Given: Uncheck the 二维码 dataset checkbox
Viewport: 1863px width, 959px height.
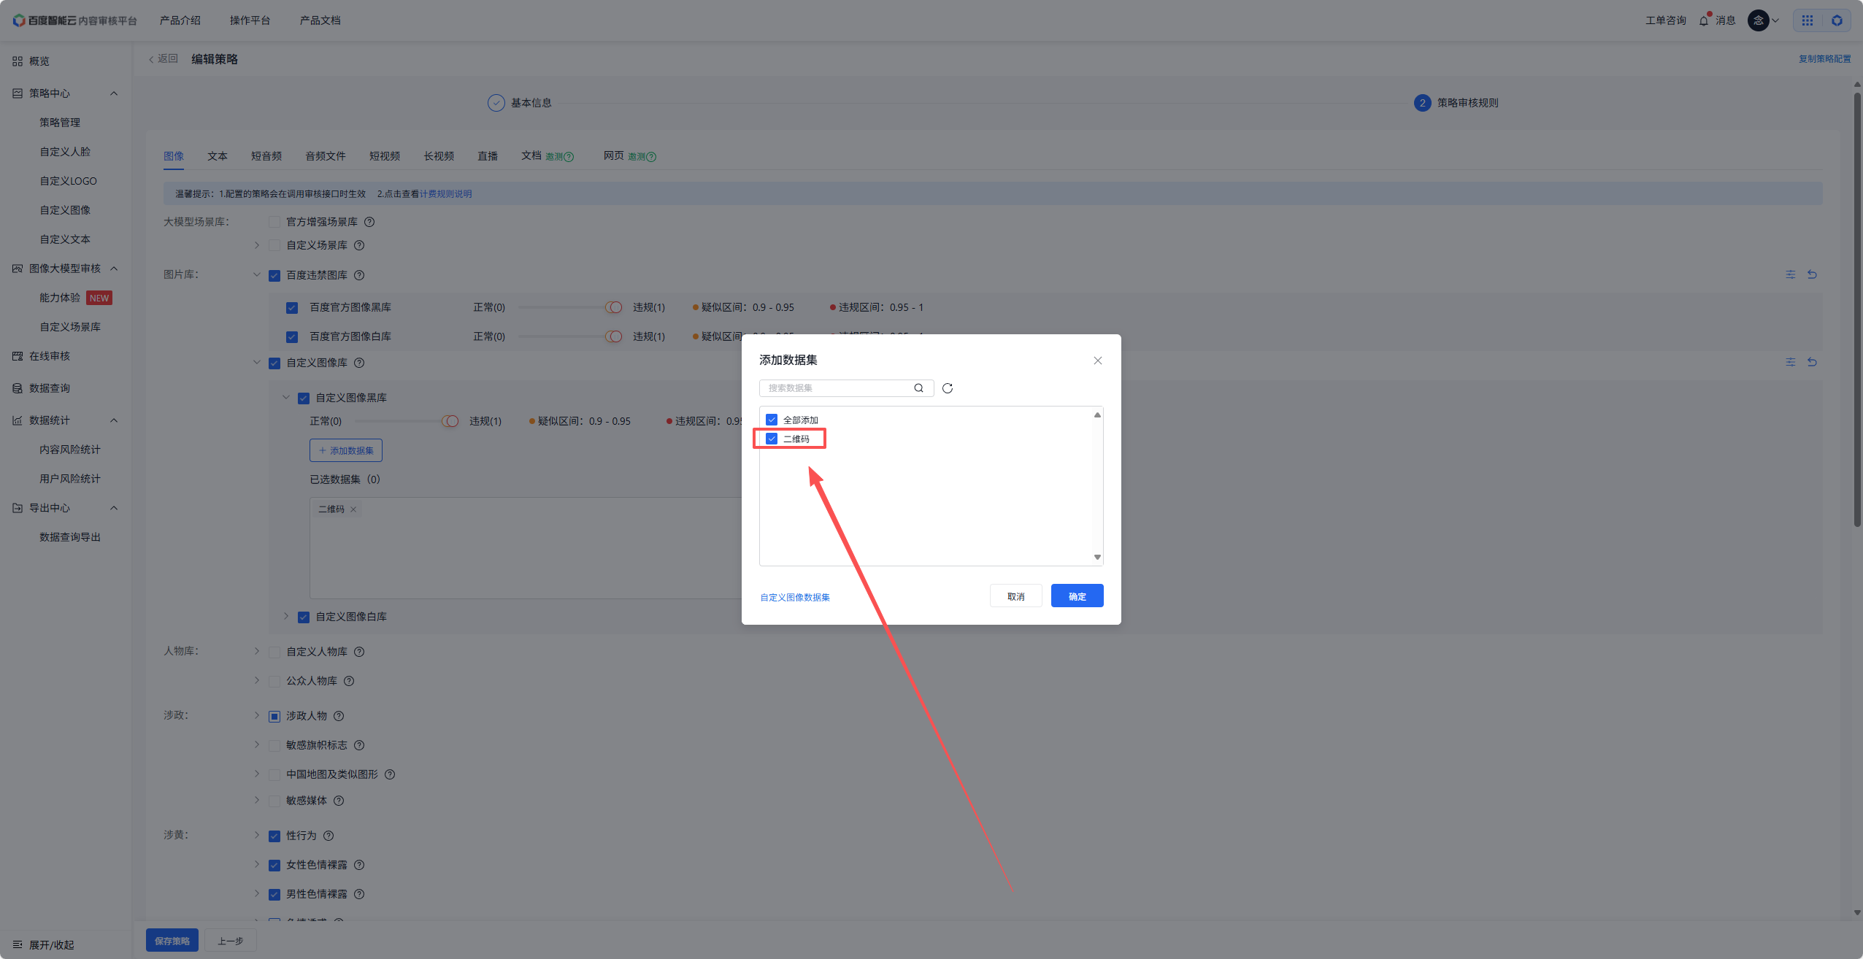Looking at the screenshot, I should [x=772, y=439].
